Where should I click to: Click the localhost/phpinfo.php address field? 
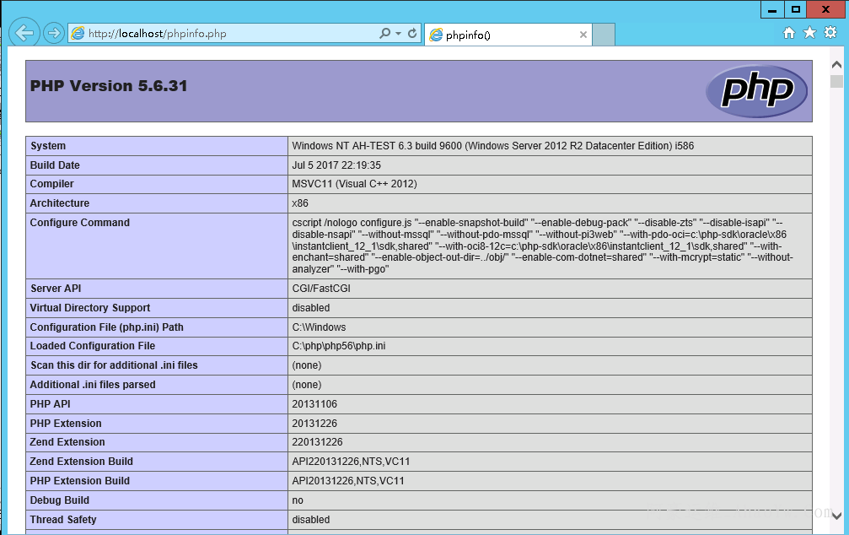[219, 34]
